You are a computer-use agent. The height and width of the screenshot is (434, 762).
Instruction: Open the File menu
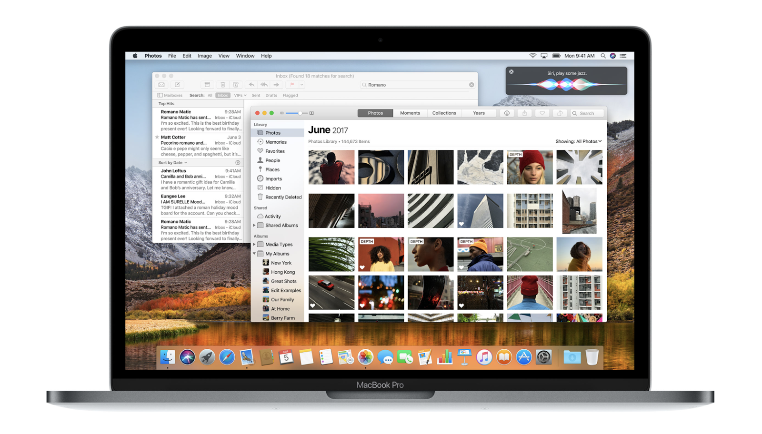(x=172, y=56)
